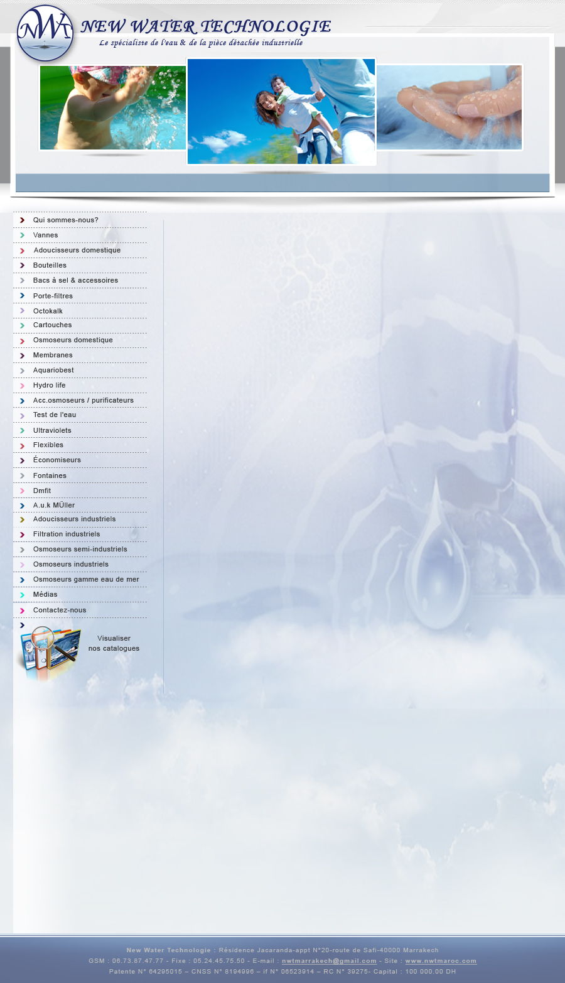Open Adoucisseurs industriels

click(74, 519)
